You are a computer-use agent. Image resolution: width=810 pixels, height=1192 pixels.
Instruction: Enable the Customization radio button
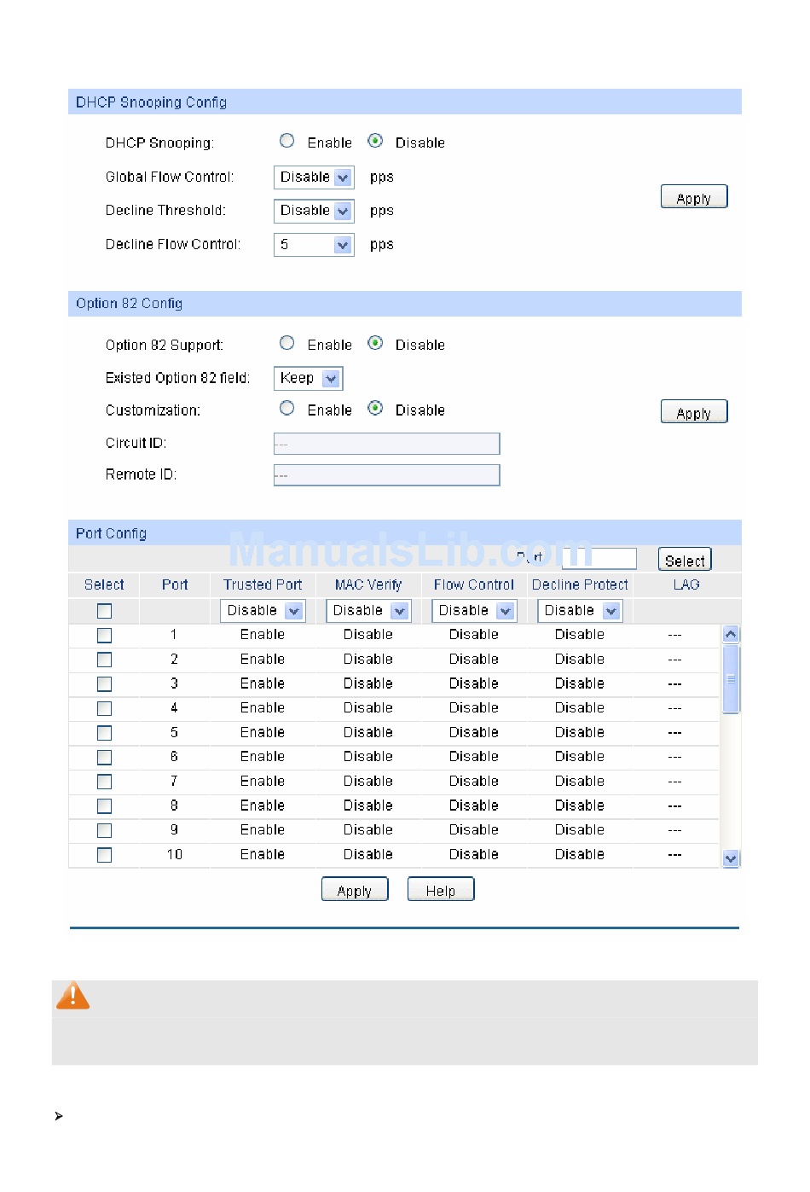click(287, 409)
